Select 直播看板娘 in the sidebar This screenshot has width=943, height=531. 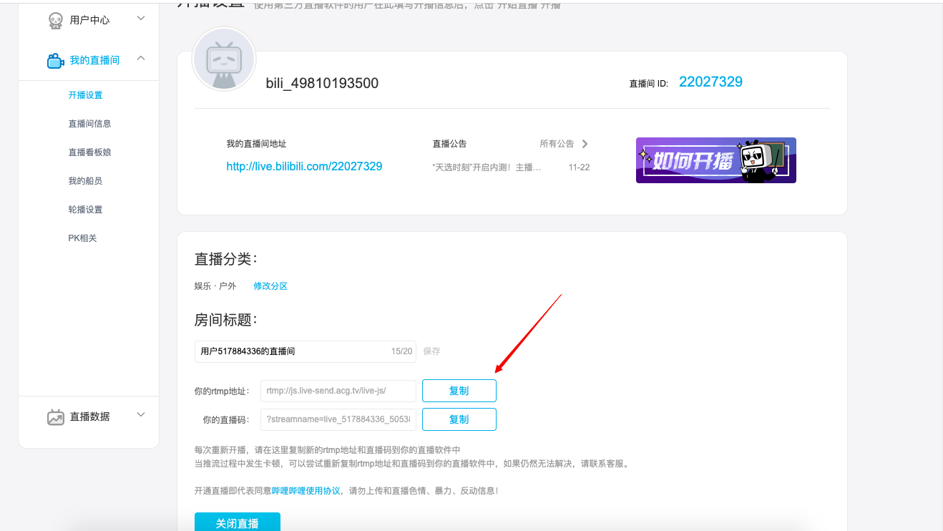89,152
